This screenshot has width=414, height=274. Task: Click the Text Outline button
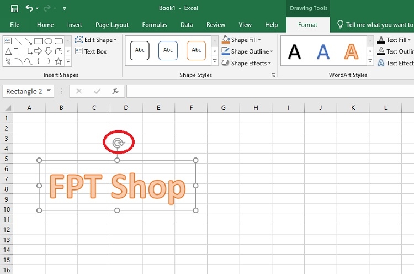pyautogui.click(x=395, y=51)
